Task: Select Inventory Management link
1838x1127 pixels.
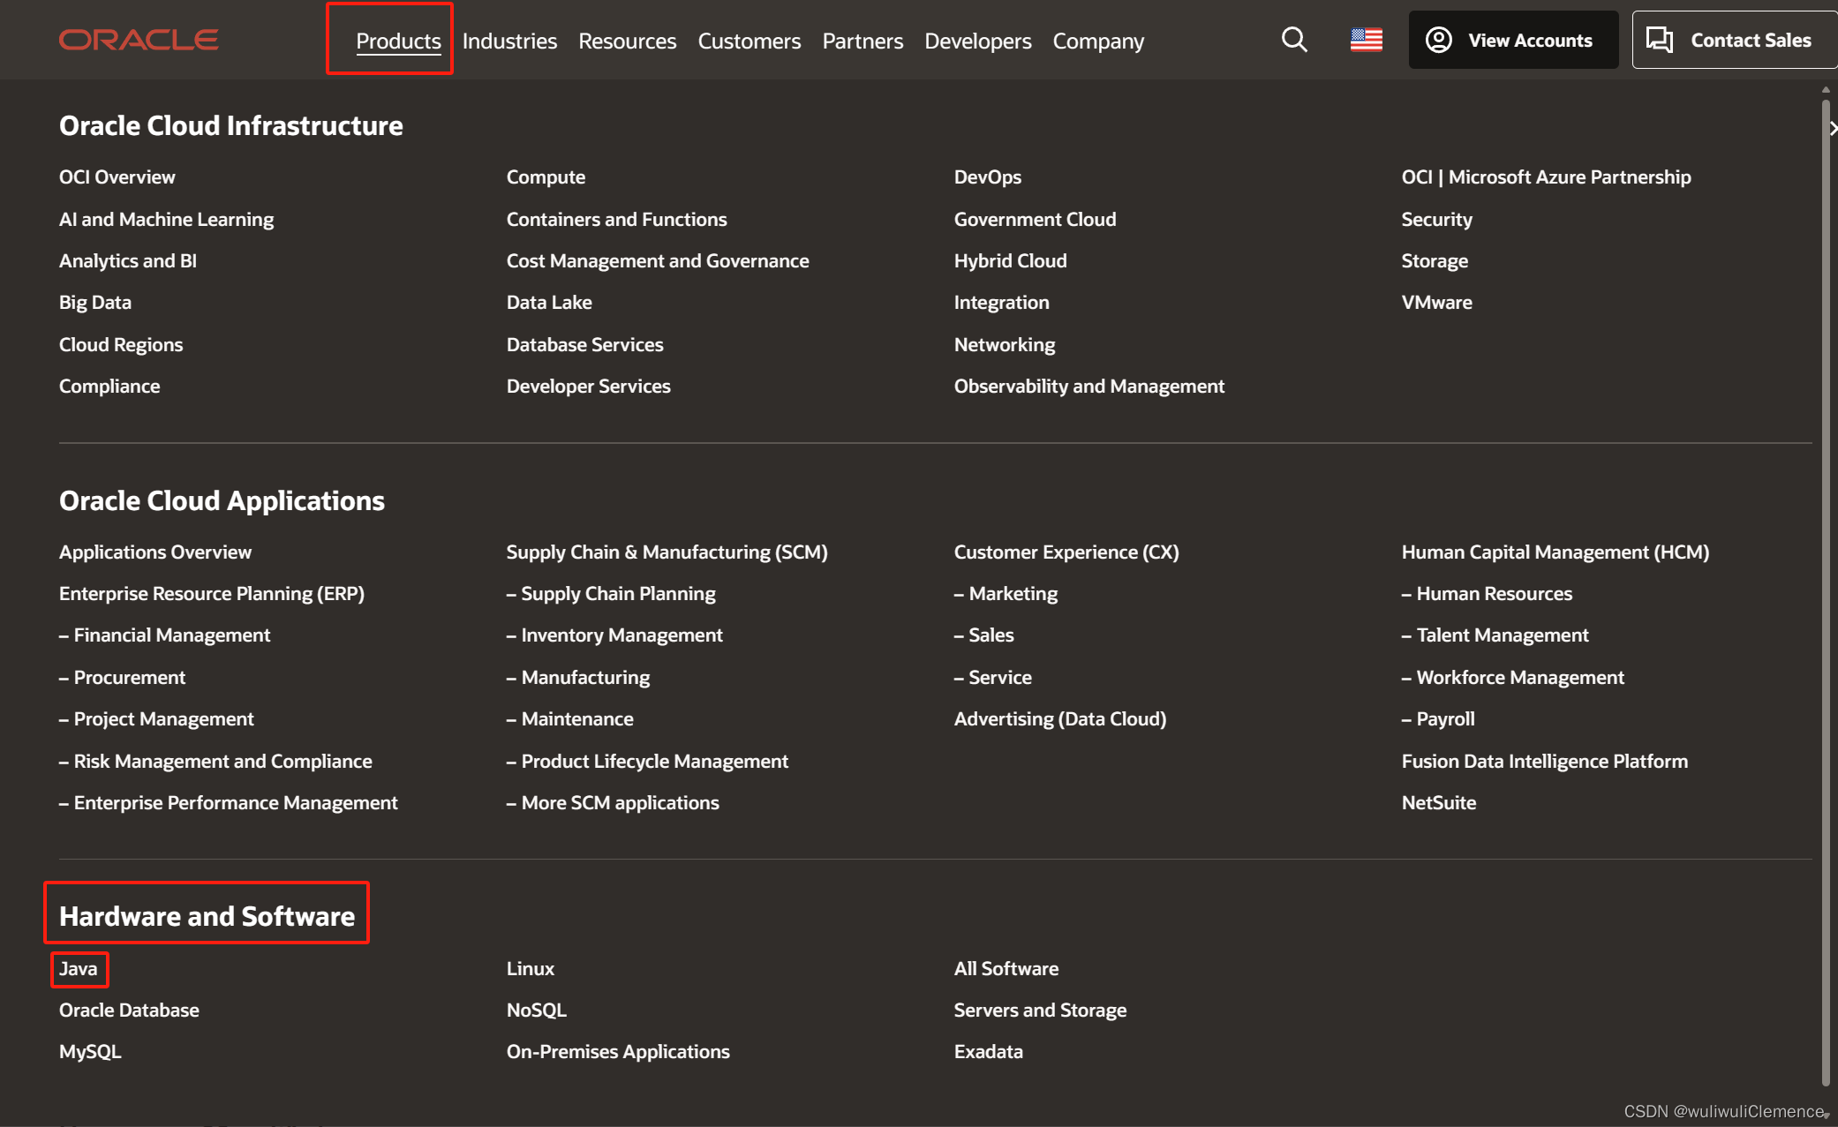Action: tap(614, 635)
